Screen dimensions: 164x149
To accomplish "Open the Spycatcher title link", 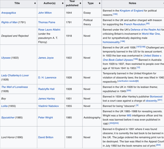I will (8, 117).
